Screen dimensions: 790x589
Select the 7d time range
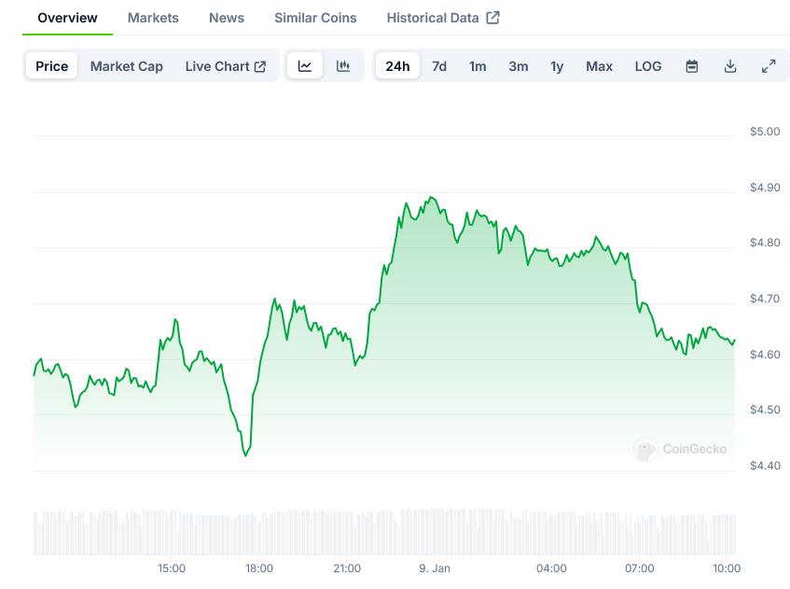[439, 66]
